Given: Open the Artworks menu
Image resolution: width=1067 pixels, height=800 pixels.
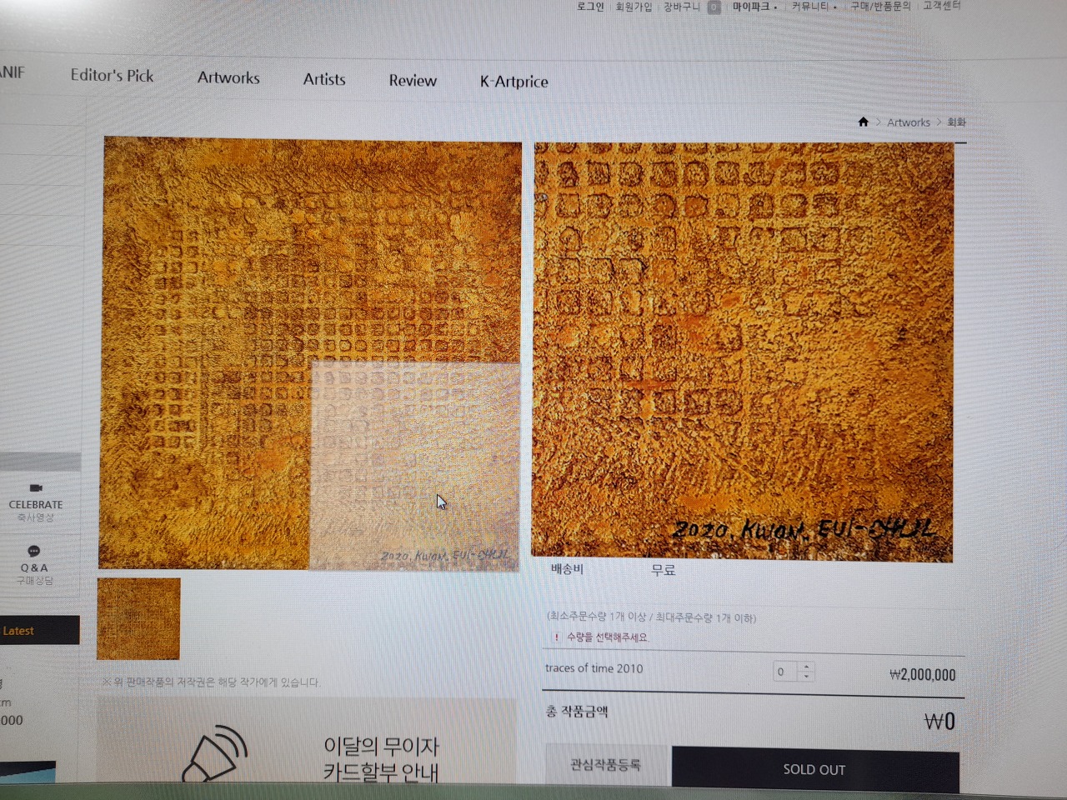Looking at the screenshot, I should tap(228, 77).
